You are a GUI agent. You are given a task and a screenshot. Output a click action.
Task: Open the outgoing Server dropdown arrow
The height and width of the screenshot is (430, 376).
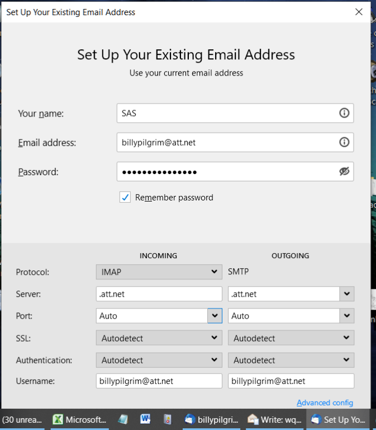347,294
